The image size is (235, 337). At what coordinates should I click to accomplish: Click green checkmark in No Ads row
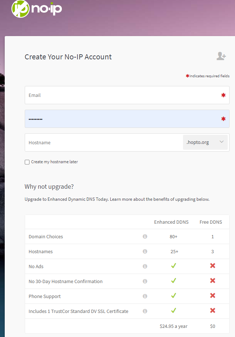coord(174,266)
